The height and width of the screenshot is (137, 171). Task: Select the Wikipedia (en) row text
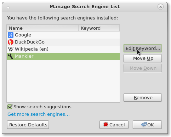(32, 49)
